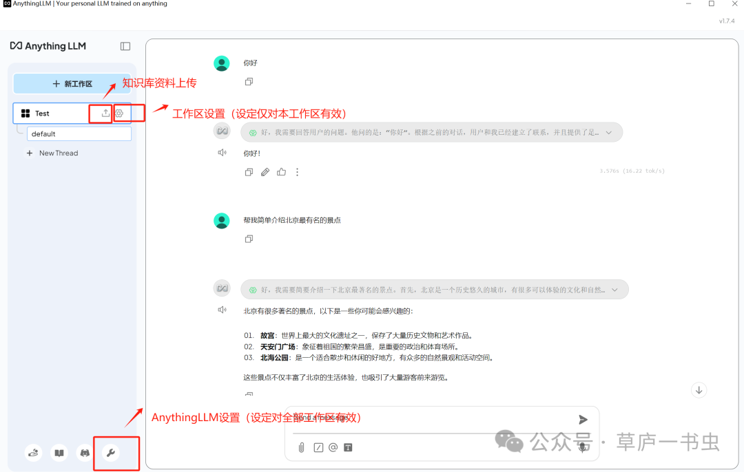Expand the first AI thought chevron

[x=609, y=133]
